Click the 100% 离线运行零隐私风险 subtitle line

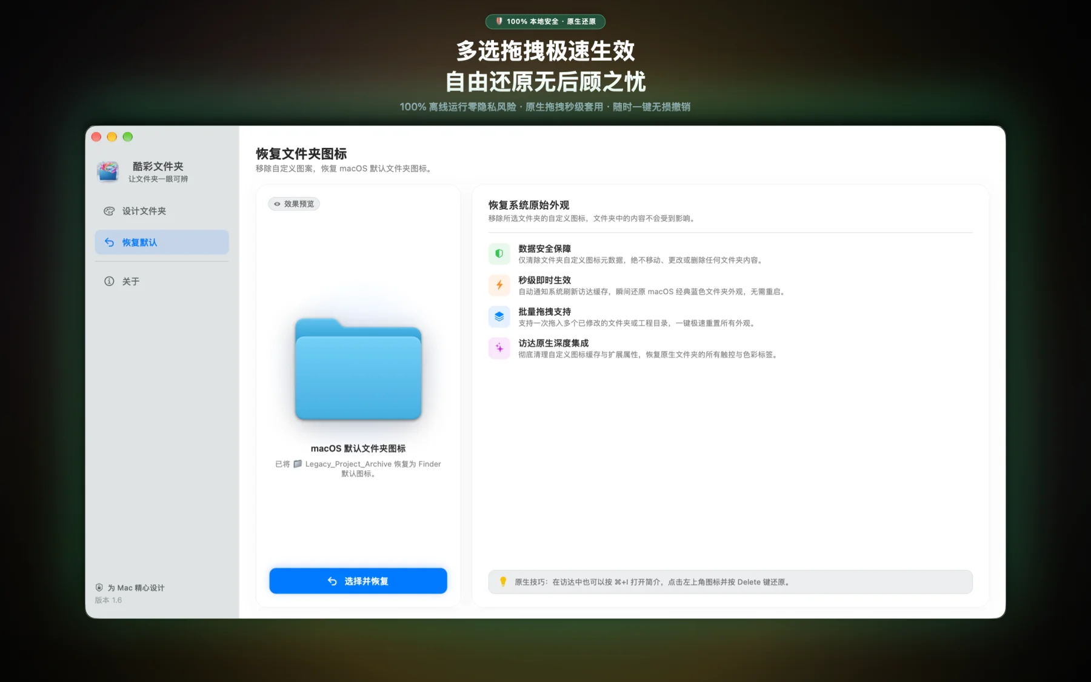point(545,107)
